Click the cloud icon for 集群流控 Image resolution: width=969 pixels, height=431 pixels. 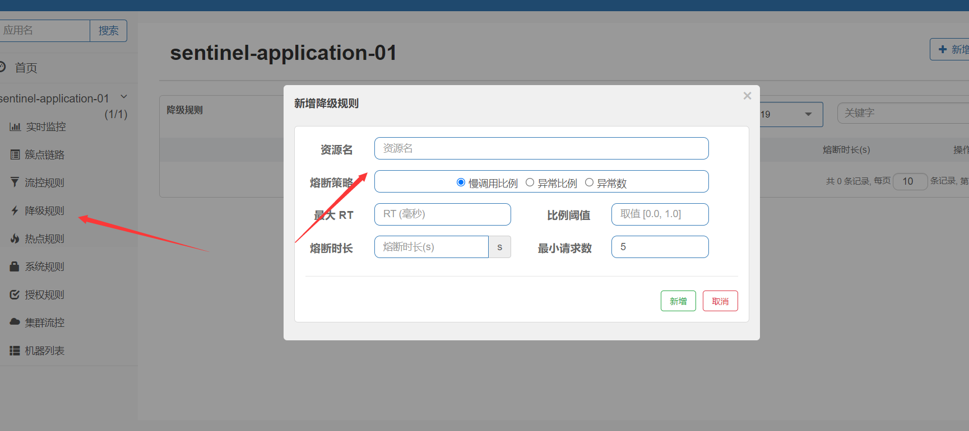tap(15, 322)
